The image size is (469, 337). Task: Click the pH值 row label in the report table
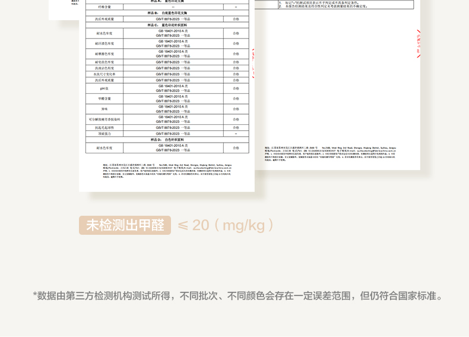104,89
